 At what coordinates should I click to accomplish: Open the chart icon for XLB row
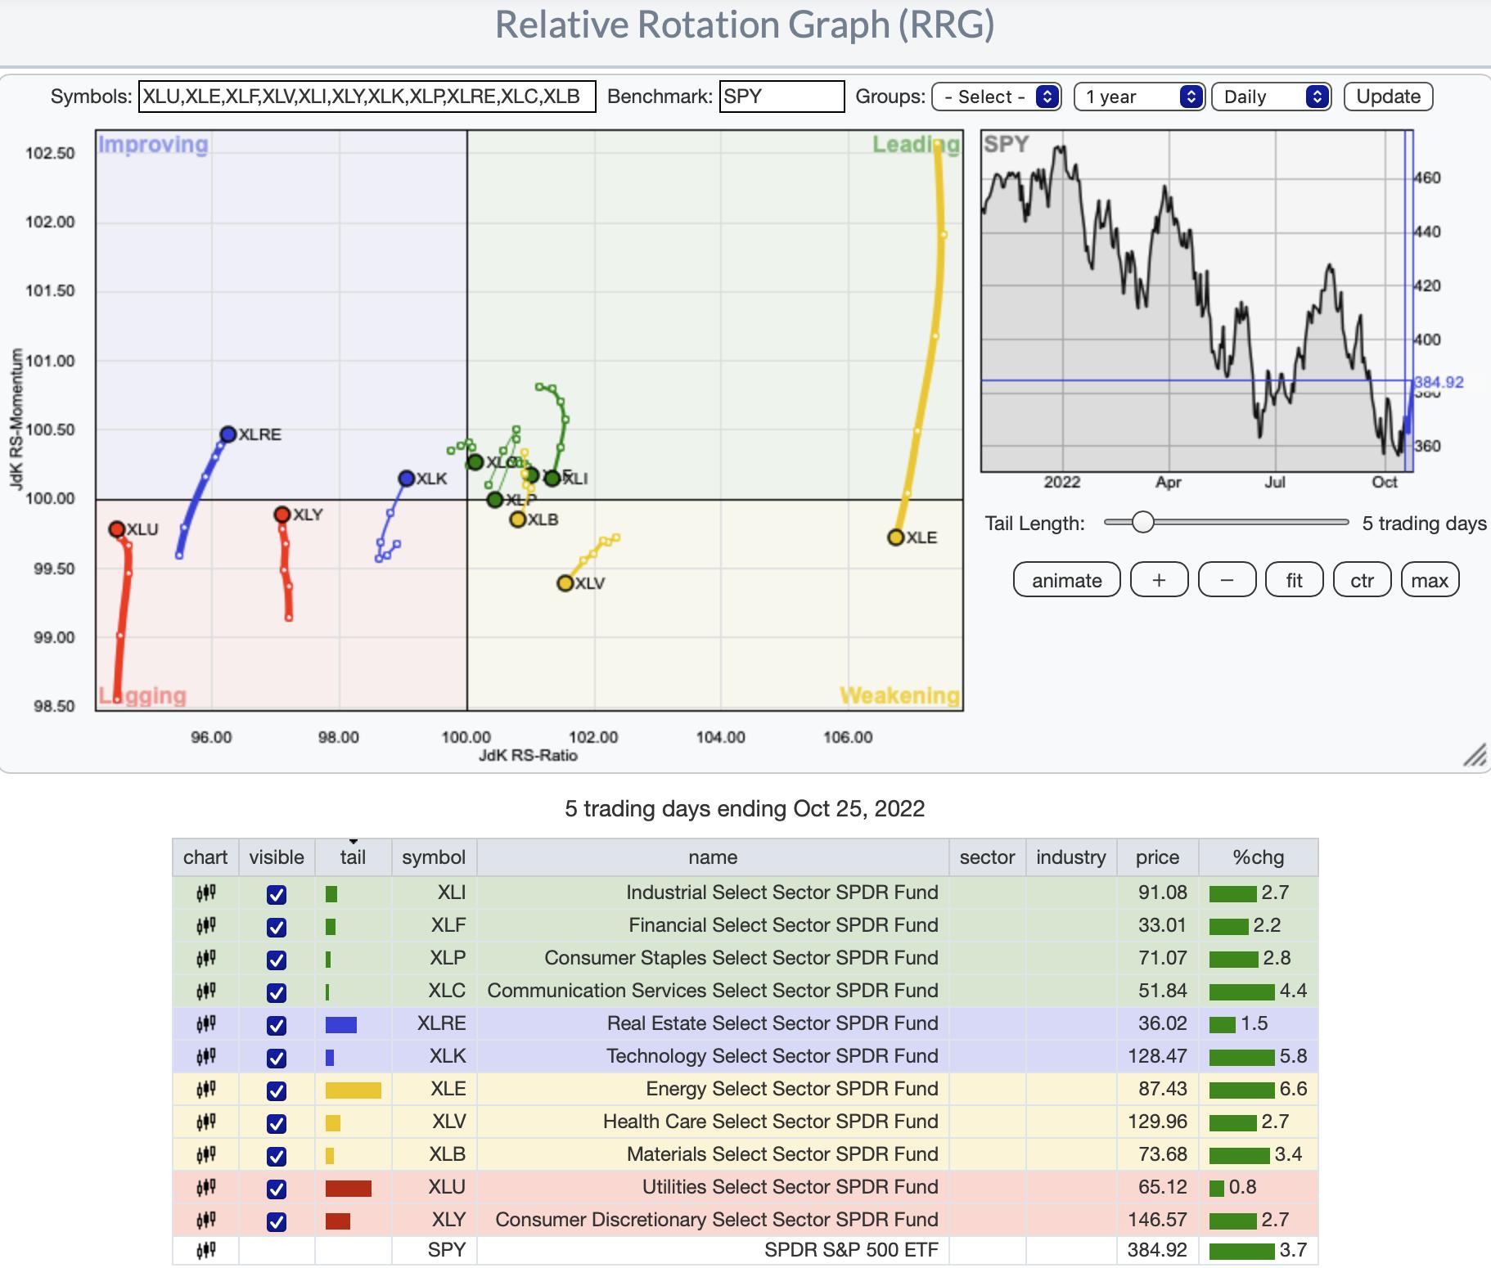[x=205, y=1155]
